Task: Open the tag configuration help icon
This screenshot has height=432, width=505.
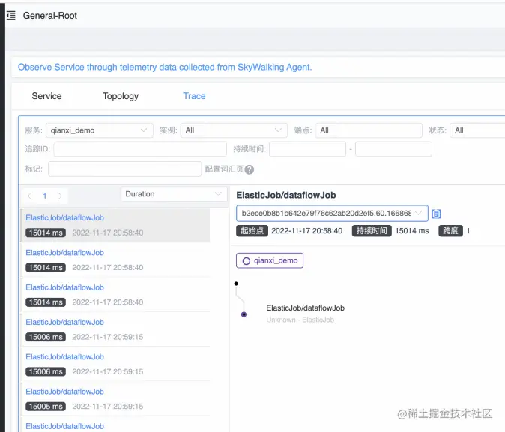Action: click(249, 169)
